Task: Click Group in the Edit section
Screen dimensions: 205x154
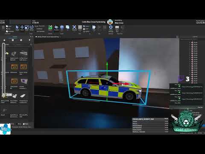Action: pyautogui.click(x=86, y=26)
